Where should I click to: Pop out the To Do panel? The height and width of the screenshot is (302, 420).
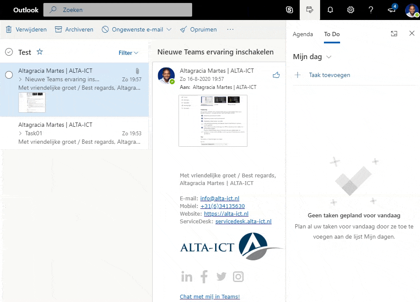point(394,33)
